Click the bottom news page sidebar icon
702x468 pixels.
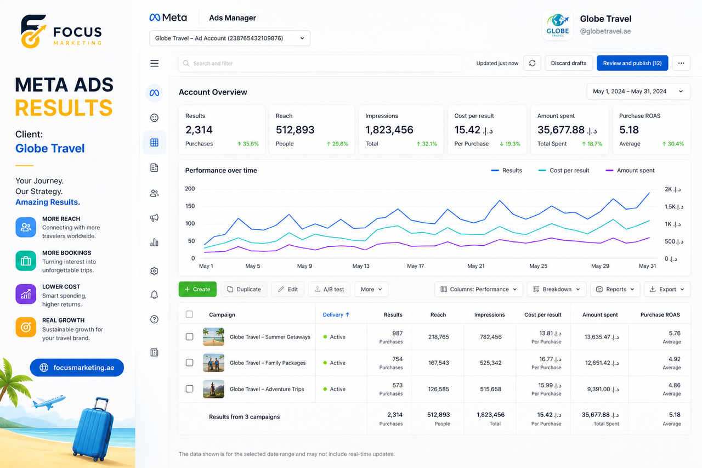[154, 352]
